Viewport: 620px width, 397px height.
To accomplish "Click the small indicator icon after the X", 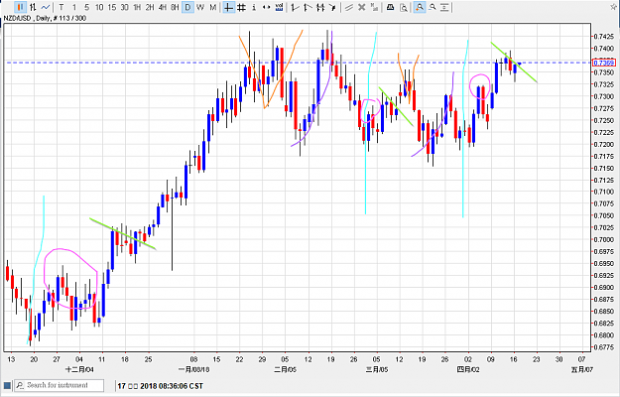I will 374,7.
